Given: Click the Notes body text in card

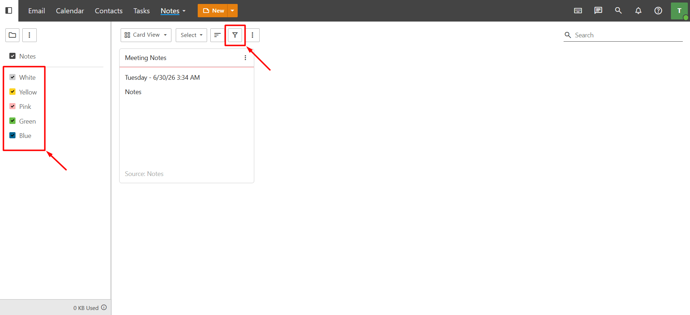Looking at the screenshot, I should pyautogui.click(x=133, y=92).
